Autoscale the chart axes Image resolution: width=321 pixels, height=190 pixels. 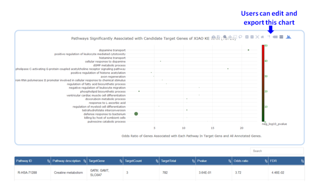click(257, 37)
